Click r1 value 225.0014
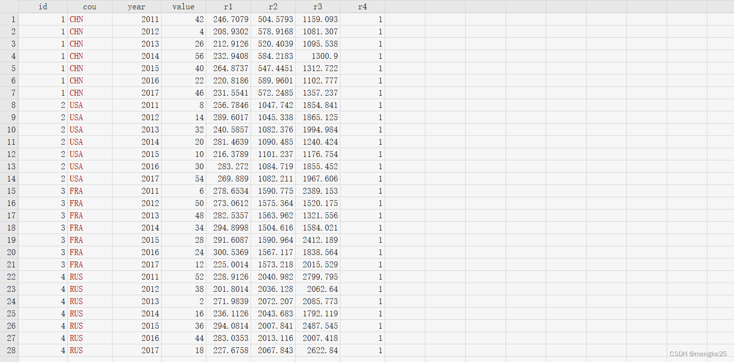The width and height of the screenshot is (734, 362). pyautogui.click(x=228, y=264)
